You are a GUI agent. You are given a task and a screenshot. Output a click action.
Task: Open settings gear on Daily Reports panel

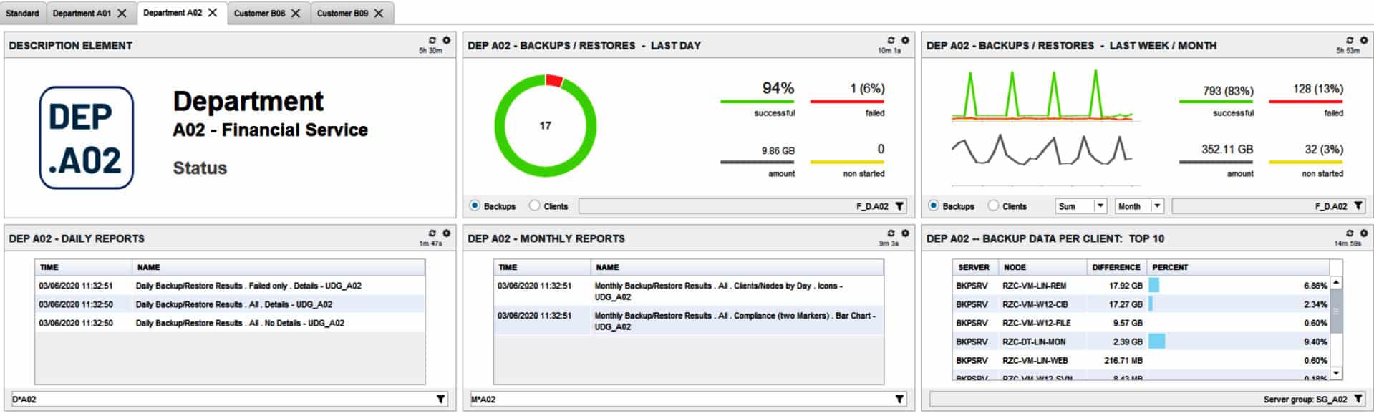point(446,233)
